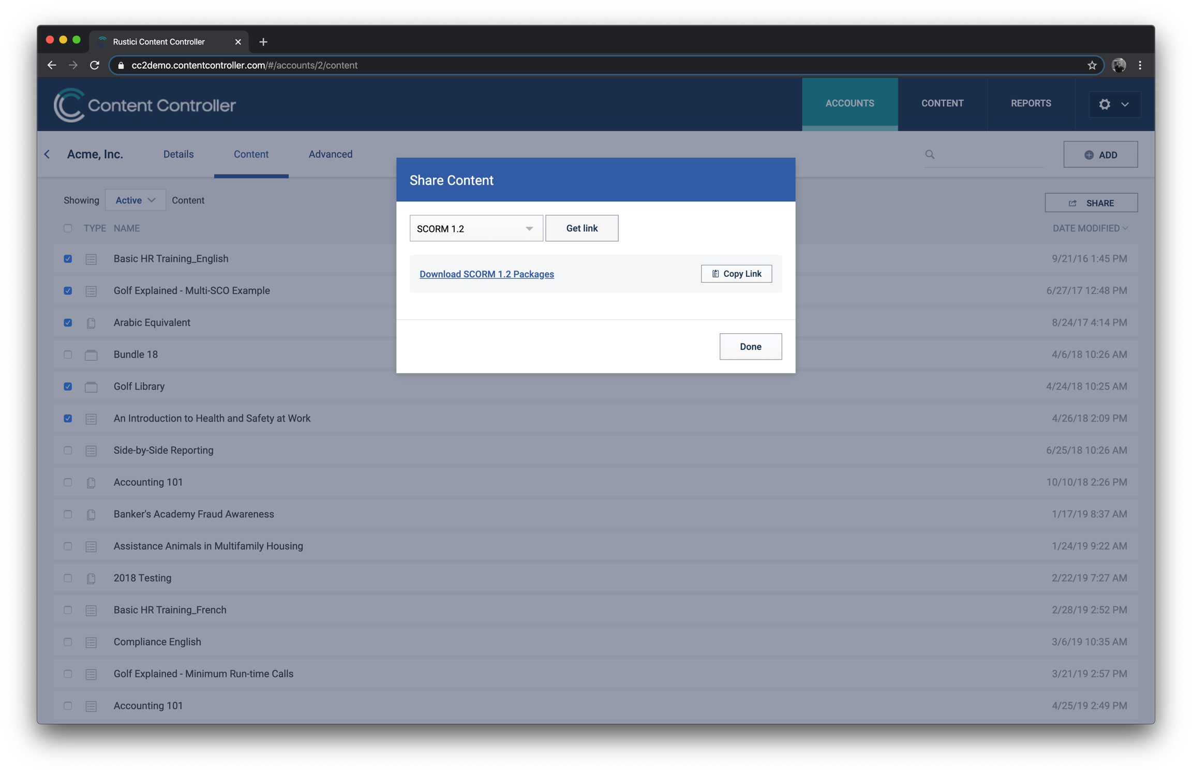The height and width of the screenshot is (773, 1192).
Task: Go back using the chevron beside Acme, Inc.
Action: click(x=47, y=154)
